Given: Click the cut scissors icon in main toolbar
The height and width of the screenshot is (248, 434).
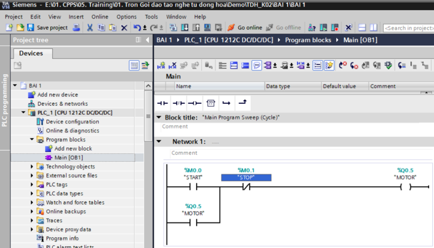Looking at the screenshot, I should click(90, 28).
